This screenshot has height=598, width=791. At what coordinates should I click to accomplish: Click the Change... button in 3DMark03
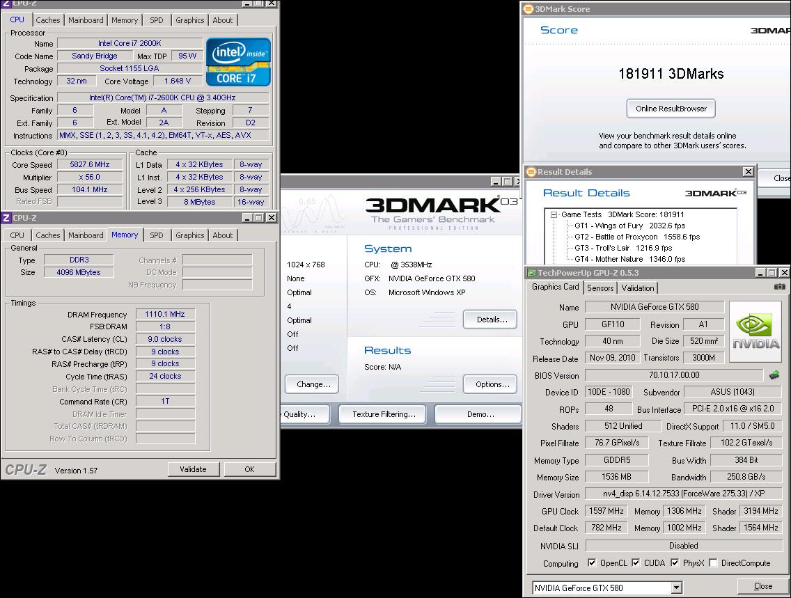[x=312, y=384]
